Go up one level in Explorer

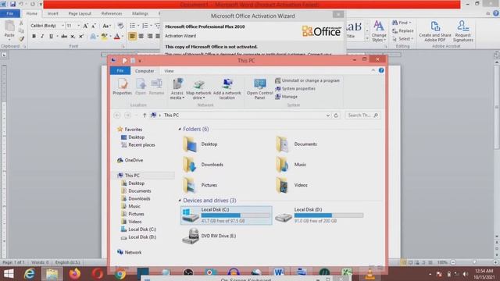(145, 116)
